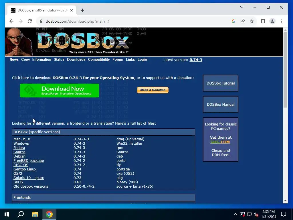Open the DOSBox Tutorial link
This screenshot has height=220, width=293.
point(221,83)
